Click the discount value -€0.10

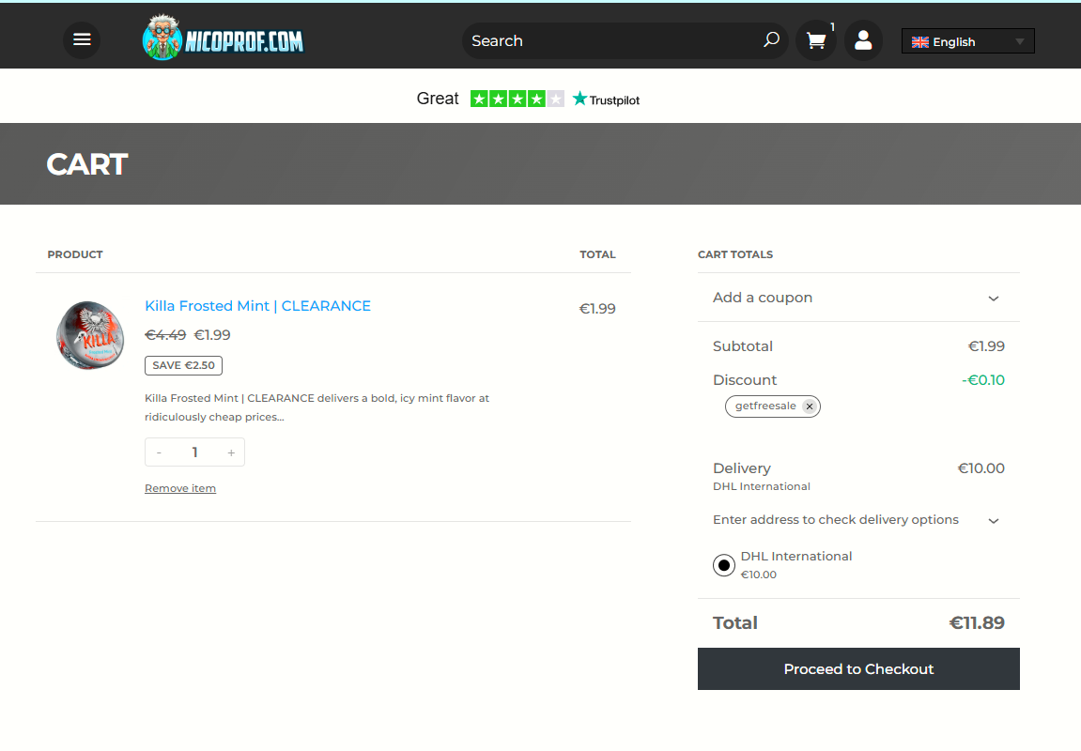pyautogui.click(x=983, y=380)
